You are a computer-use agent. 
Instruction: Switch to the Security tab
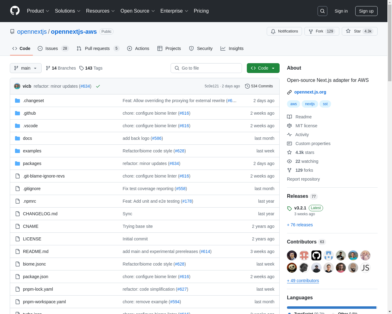pyautogui.click(x=201, y=48)
